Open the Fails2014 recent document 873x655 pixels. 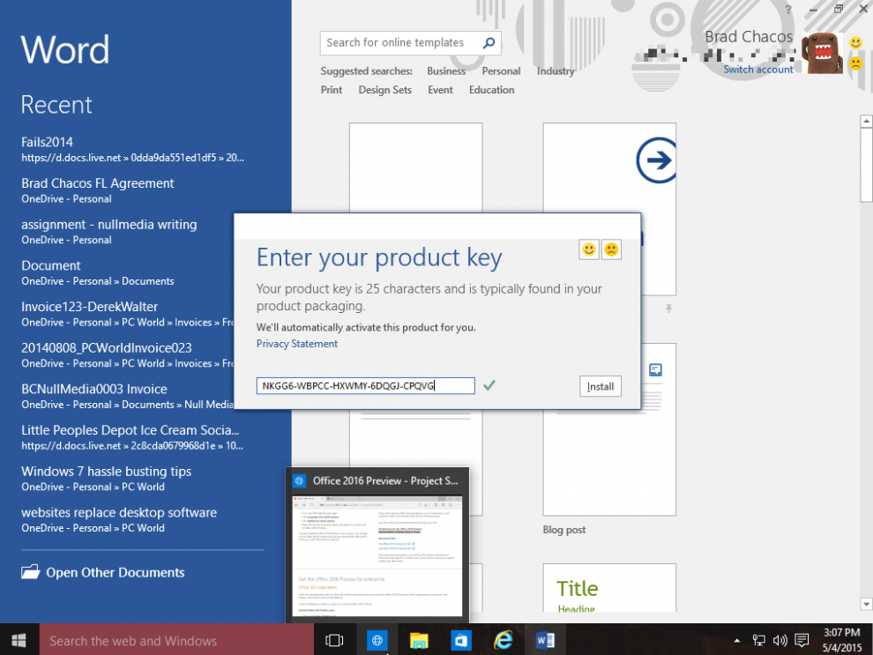(x=134, y=149)
